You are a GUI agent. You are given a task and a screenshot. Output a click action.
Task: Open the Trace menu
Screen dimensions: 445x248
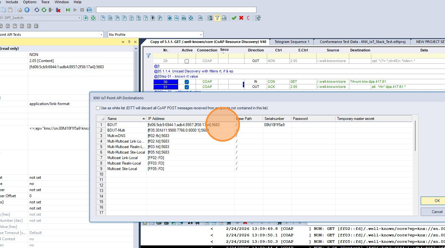[x=46, y=2]
